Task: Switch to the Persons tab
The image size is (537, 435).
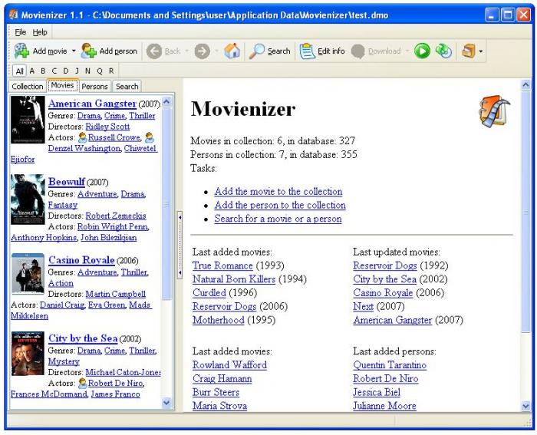Action: click(95, 87)
